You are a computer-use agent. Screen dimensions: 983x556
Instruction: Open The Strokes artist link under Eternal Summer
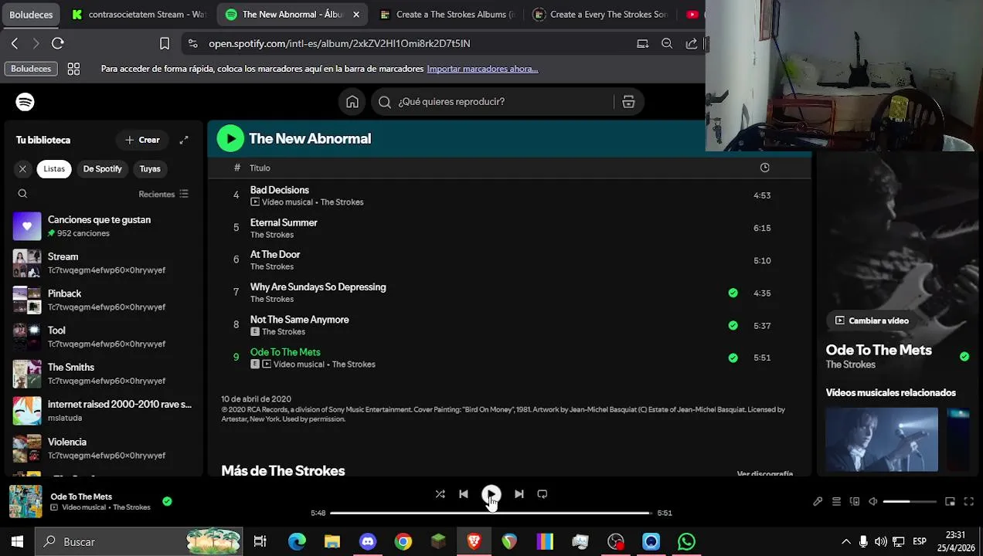click(271, 235)
